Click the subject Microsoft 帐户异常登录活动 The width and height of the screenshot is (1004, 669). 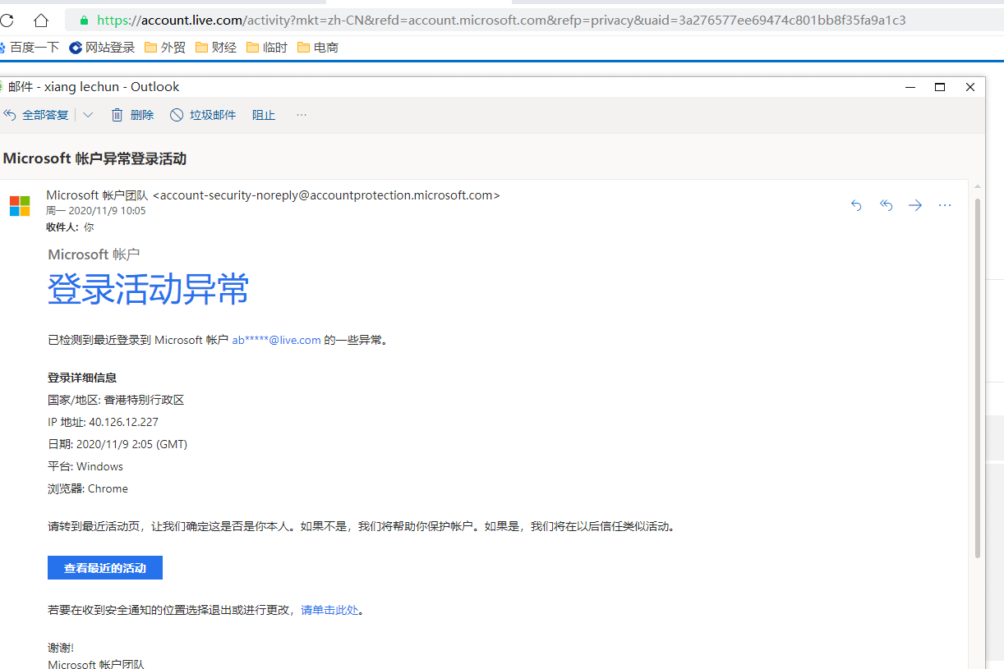[x=94, y=158]
